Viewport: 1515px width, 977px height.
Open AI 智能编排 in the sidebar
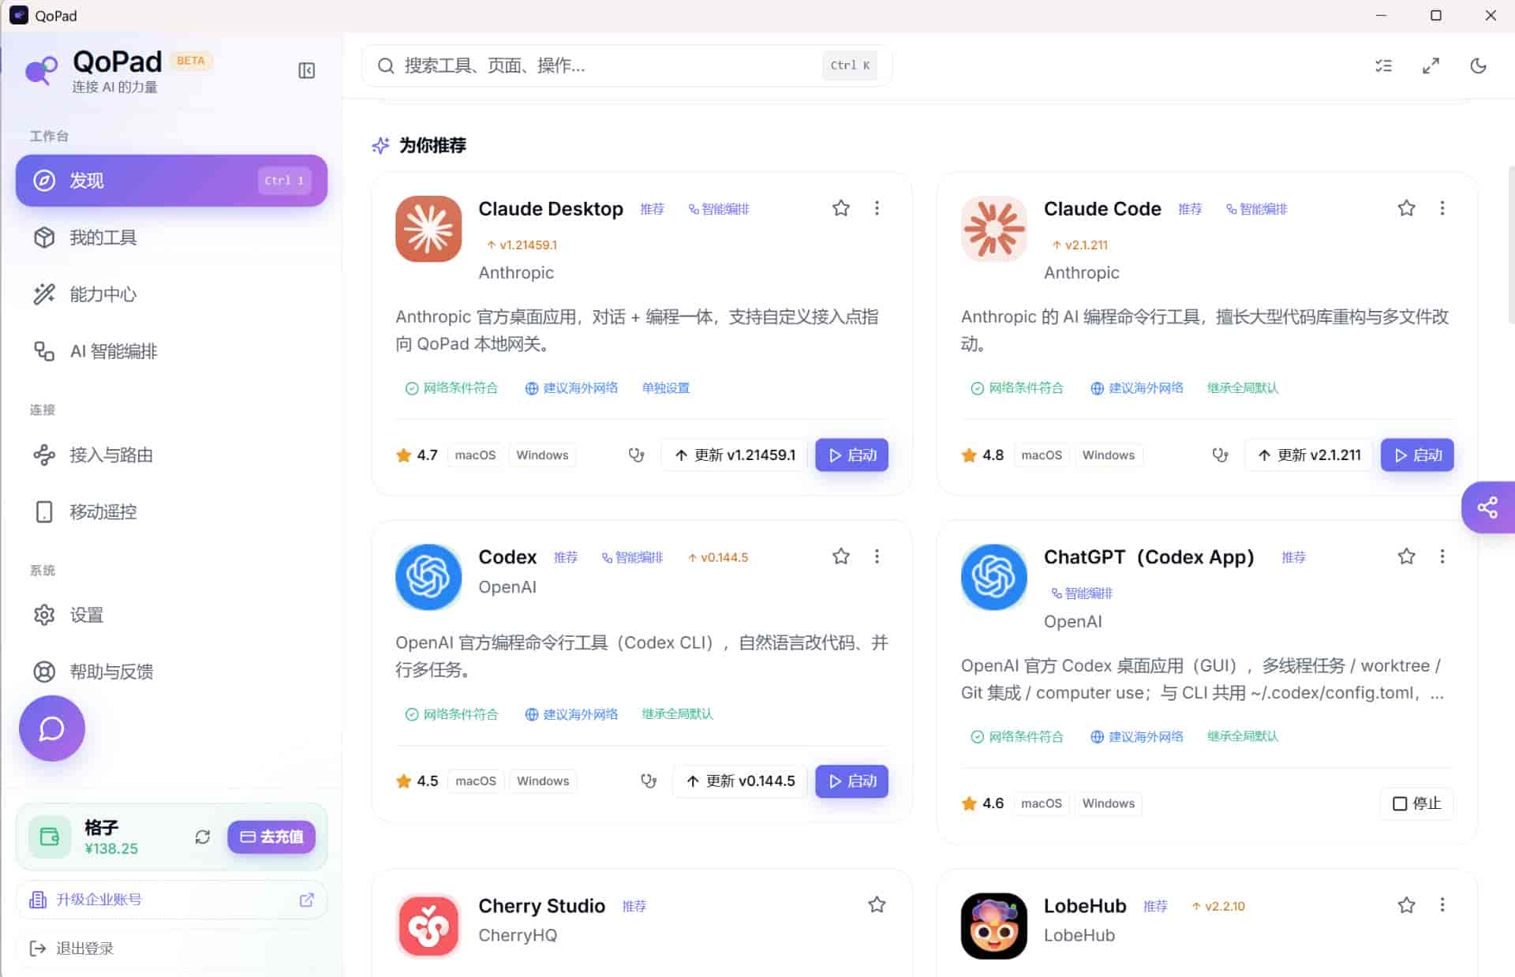click(x=171, y=351)
